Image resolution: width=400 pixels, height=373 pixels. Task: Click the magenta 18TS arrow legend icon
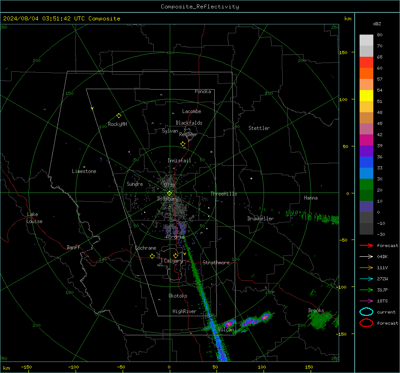(x=366, y=301)
